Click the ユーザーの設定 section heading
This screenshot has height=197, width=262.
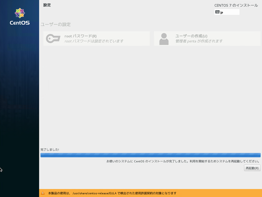point(56,24)
